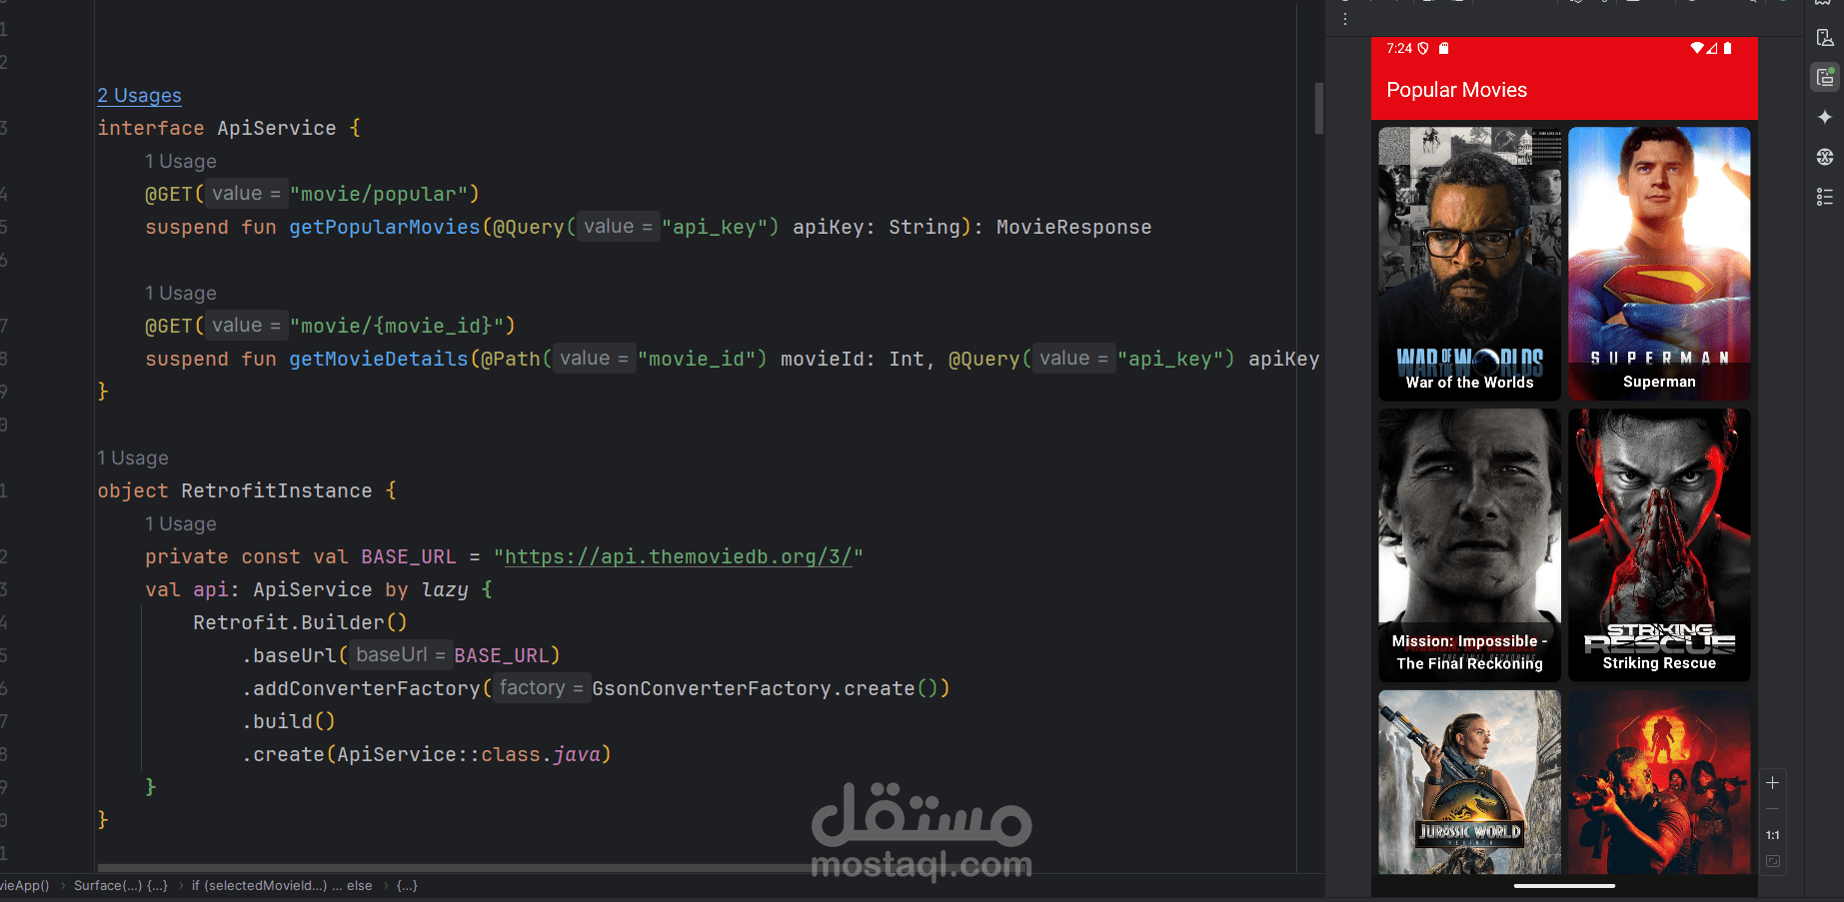Open the Device Manager tool window icon
The image size is (1844, 902).
[1825, 38]
